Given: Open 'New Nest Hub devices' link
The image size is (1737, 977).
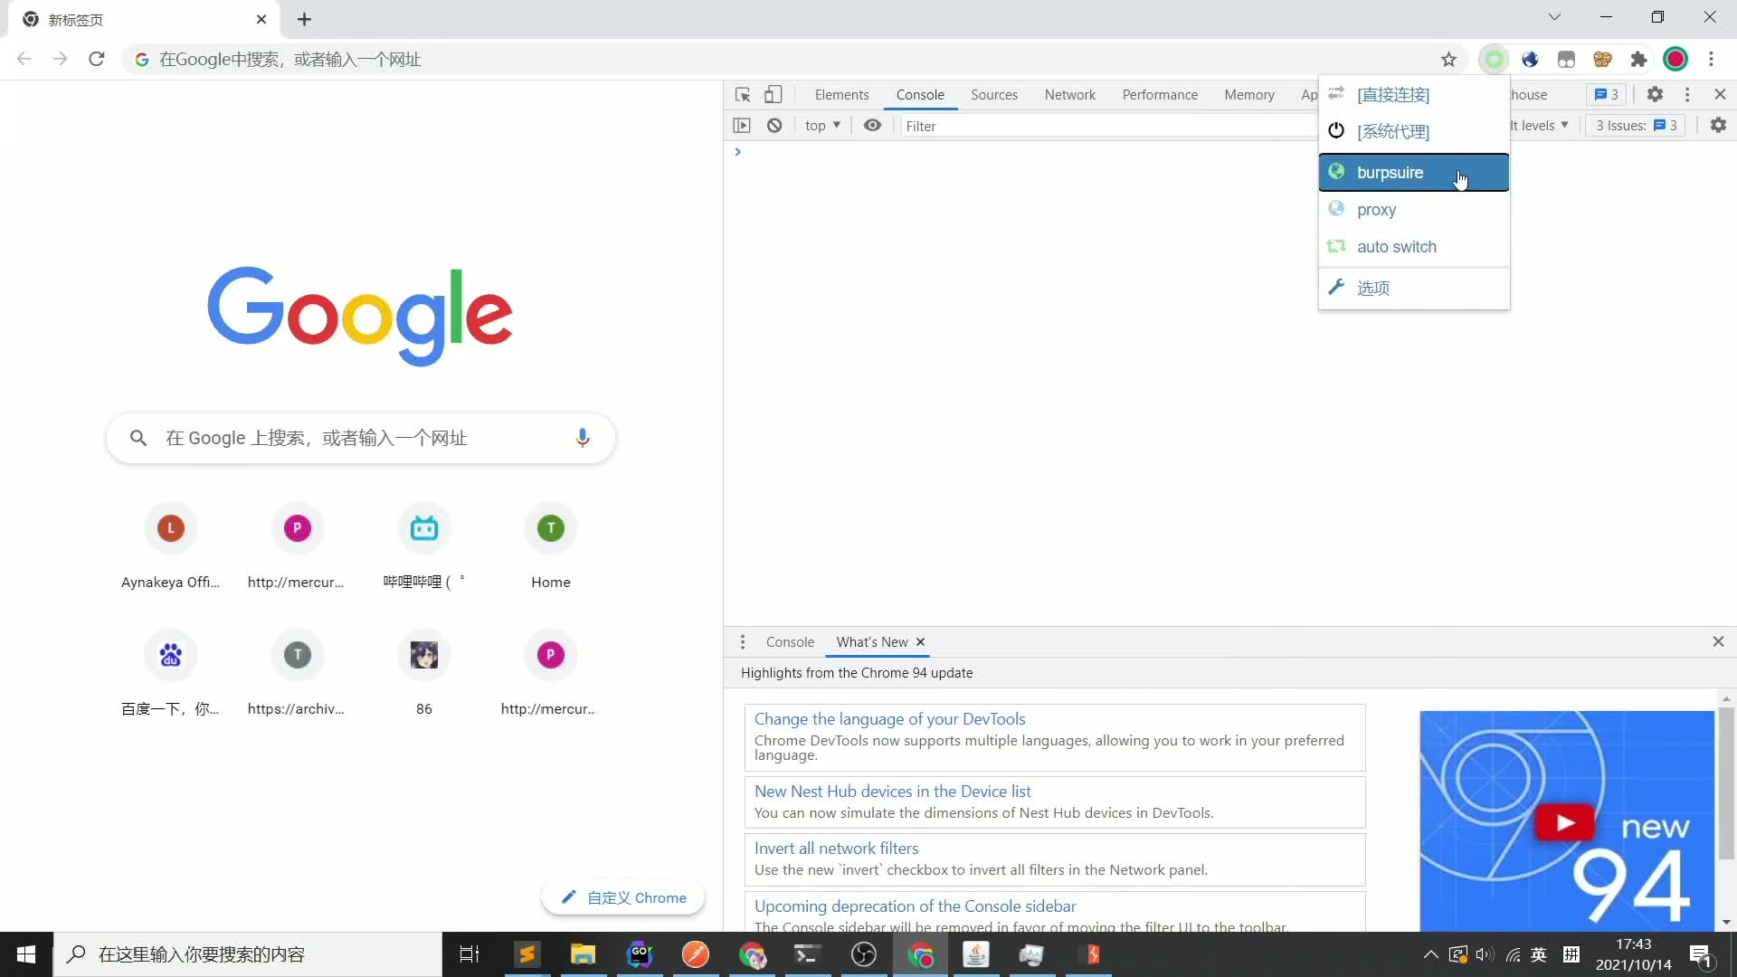Looking at the screenshot, I should click(892, 792).
